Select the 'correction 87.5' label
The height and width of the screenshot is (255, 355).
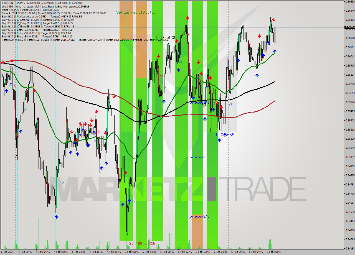tap(199, 216)
